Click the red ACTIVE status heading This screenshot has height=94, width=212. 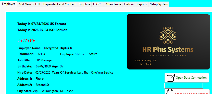(27, 41)
